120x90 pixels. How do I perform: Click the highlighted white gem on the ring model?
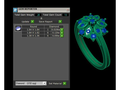click(x=88, y=31)
